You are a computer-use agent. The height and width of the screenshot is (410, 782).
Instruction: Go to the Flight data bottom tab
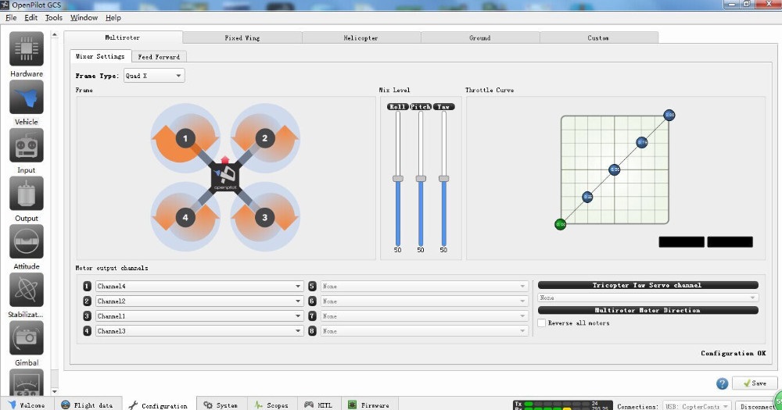[x=88, y=405]
